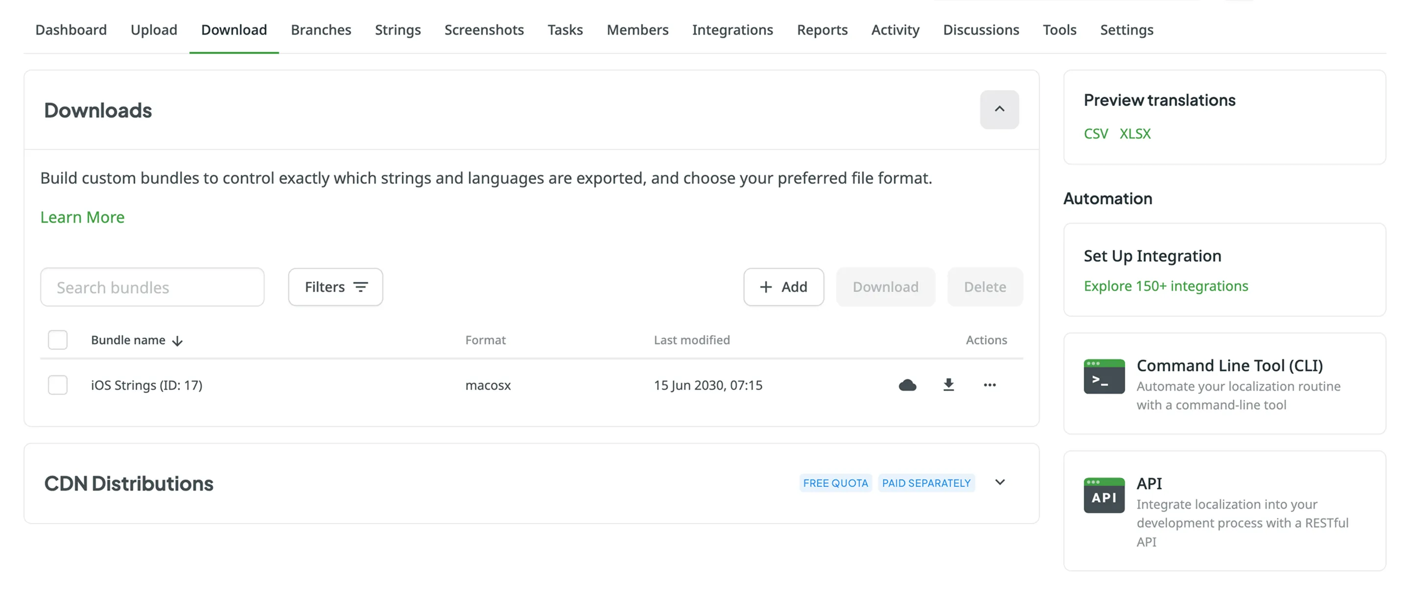Viewport: 1410px width, 596px height.
Task: Focus the Search bundles field
Action: pyautogui.click(x=152, y=287)
